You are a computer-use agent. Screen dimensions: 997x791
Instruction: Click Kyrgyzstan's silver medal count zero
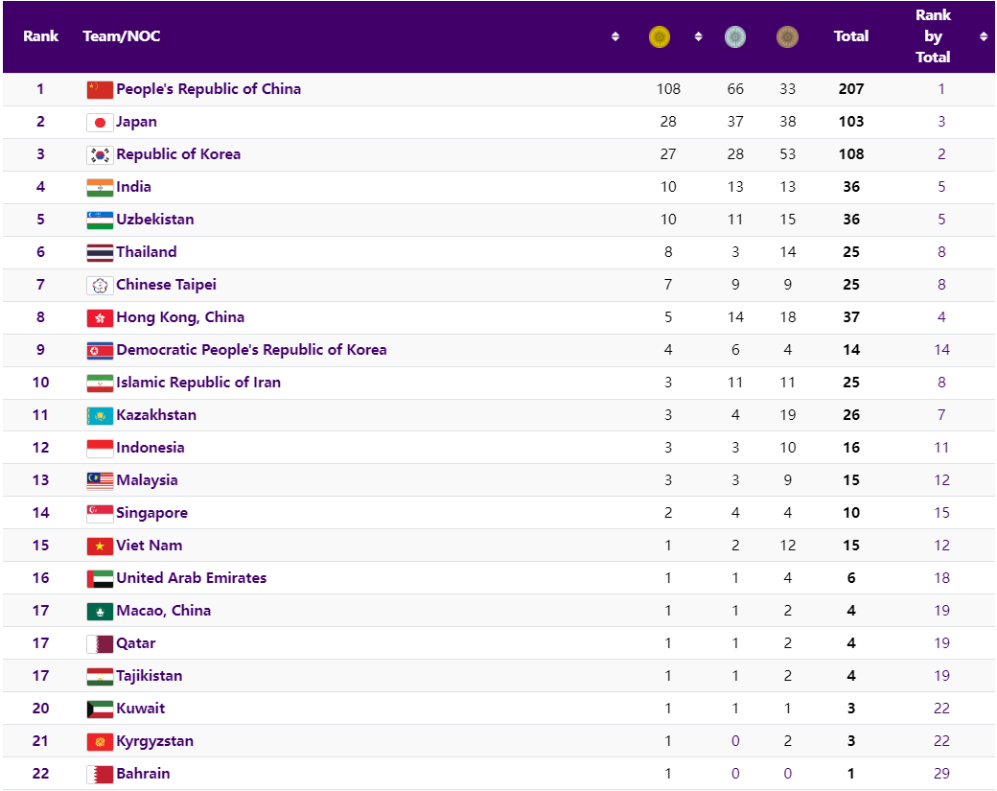pos(735,741)
